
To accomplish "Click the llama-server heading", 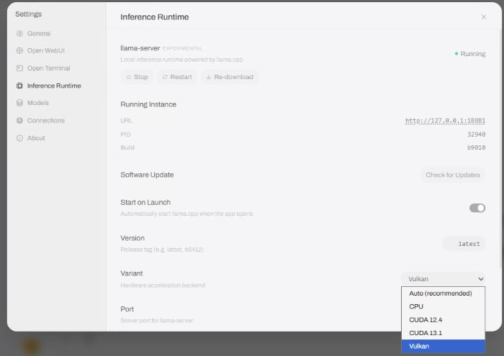I will pos(140,48).
